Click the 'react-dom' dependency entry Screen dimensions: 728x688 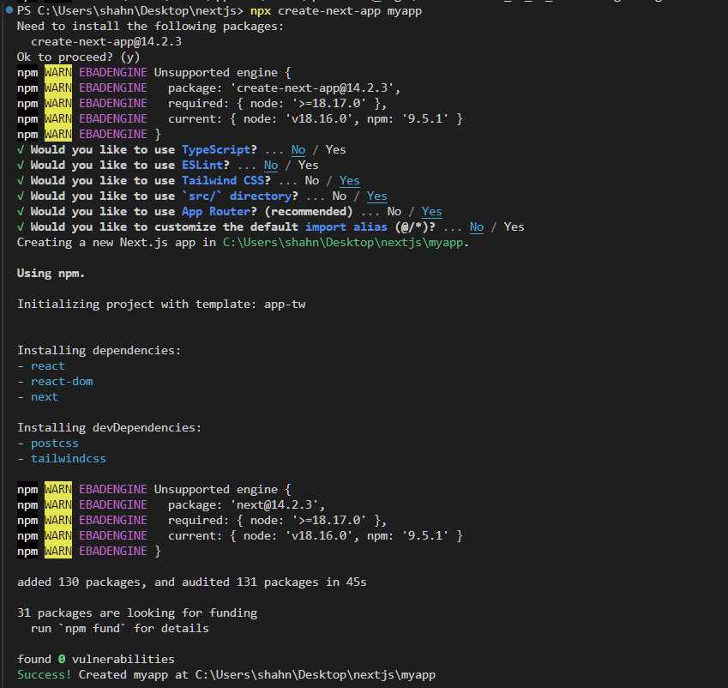pos(62,382)
